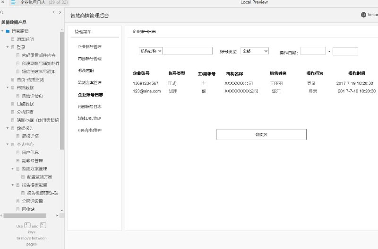The width and height of the screenshot is (378, 249).
Task: Click the 操作时间 column header
Action: coord(357,73)
